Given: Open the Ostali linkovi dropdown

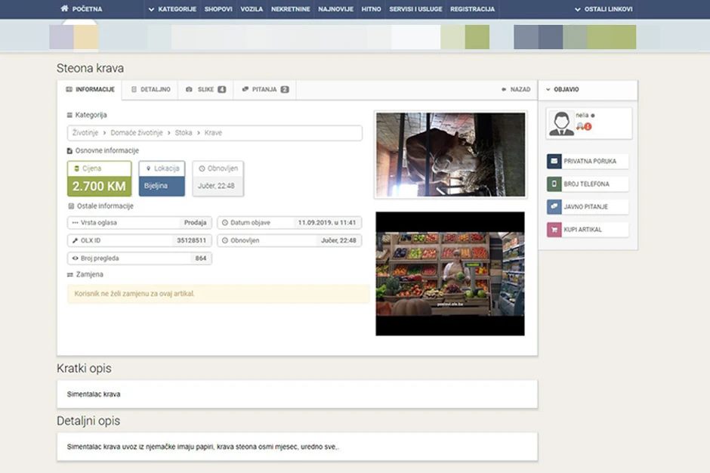Looking at the screenshot, I should click(x=603, y=9).
